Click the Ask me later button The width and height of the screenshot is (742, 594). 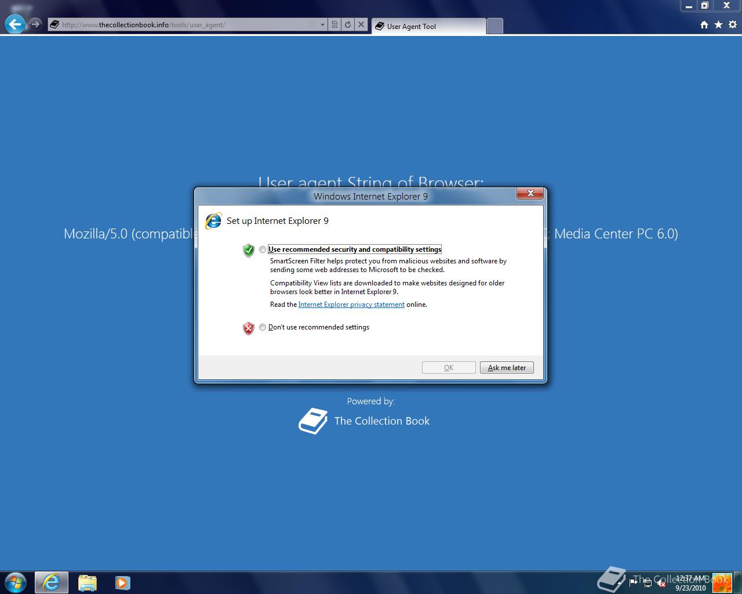click(507, 368)
